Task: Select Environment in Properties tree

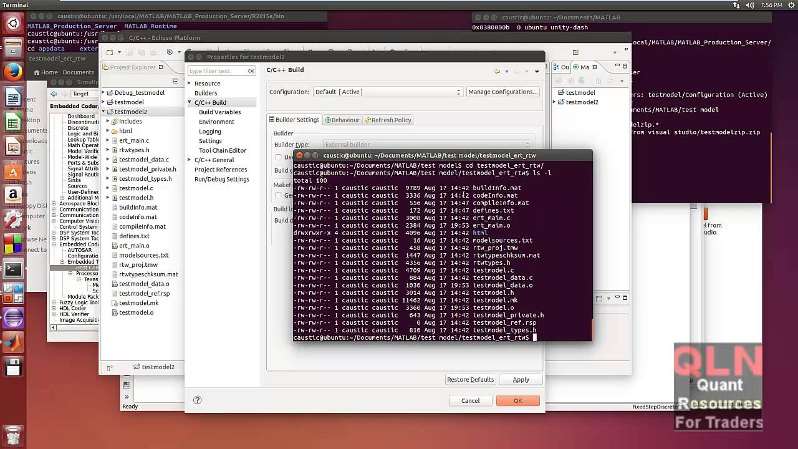Action: point(216,122)
